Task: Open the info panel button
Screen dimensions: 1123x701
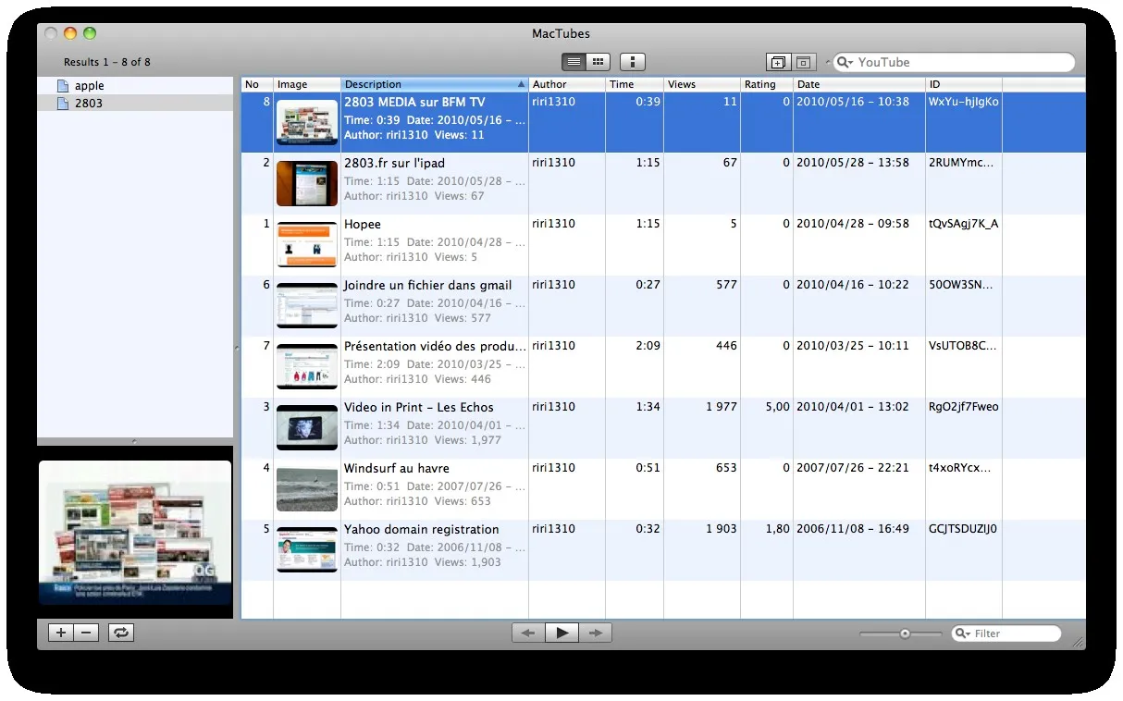Action: 633,62
